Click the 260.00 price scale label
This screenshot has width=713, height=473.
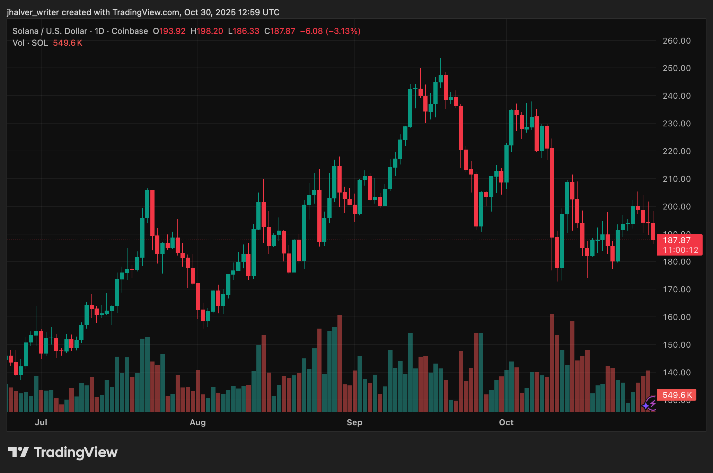[676, 41]
